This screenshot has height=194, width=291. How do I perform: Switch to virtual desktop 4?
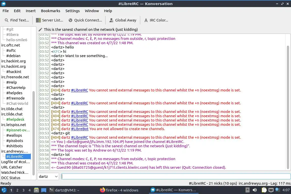coord(30,190)
